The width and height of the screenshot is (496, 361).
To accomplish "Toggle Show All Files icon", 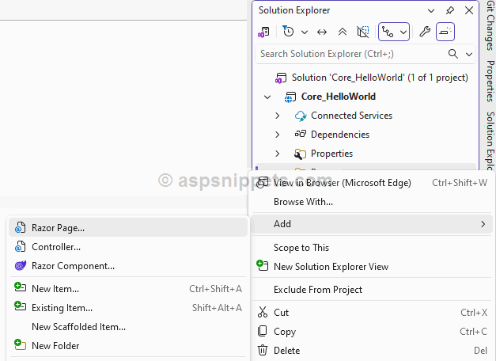I will pyautogui.click(x=363, y=32).
